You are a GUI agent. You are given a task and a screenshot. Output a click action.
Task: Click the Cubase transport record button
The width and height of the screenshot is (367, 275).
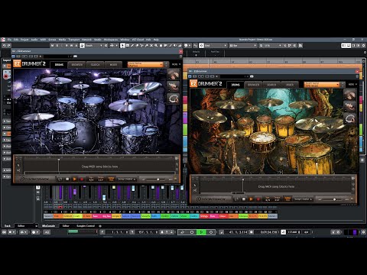[211, 232]
